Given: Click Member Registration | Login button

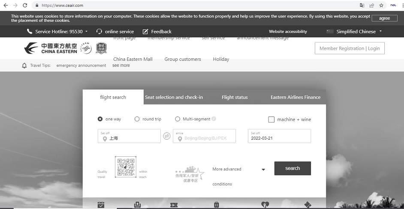Looking at the screenshot, I should [350, 48].
